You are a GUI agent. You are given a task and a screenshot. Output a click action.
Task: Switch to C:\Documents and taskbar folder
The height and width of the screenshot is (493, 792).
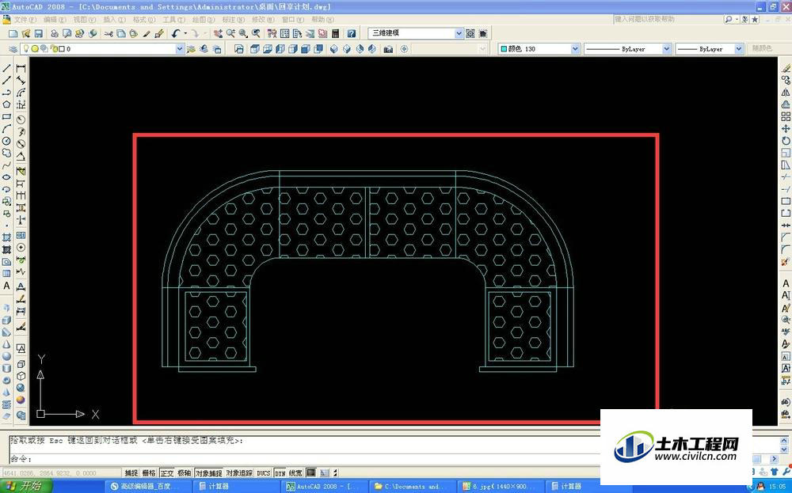[413, 487]
